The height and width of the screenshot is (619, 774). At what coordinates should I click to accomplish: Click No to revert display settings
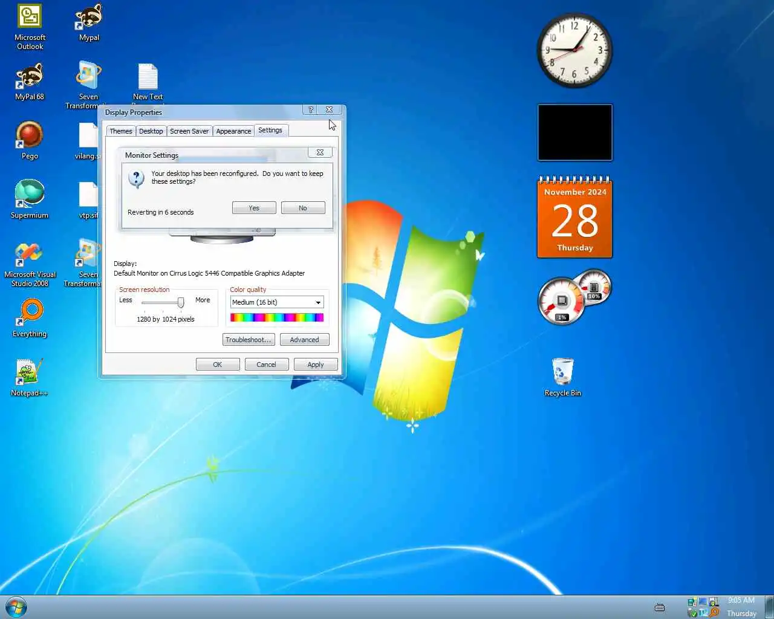point(303,208)
